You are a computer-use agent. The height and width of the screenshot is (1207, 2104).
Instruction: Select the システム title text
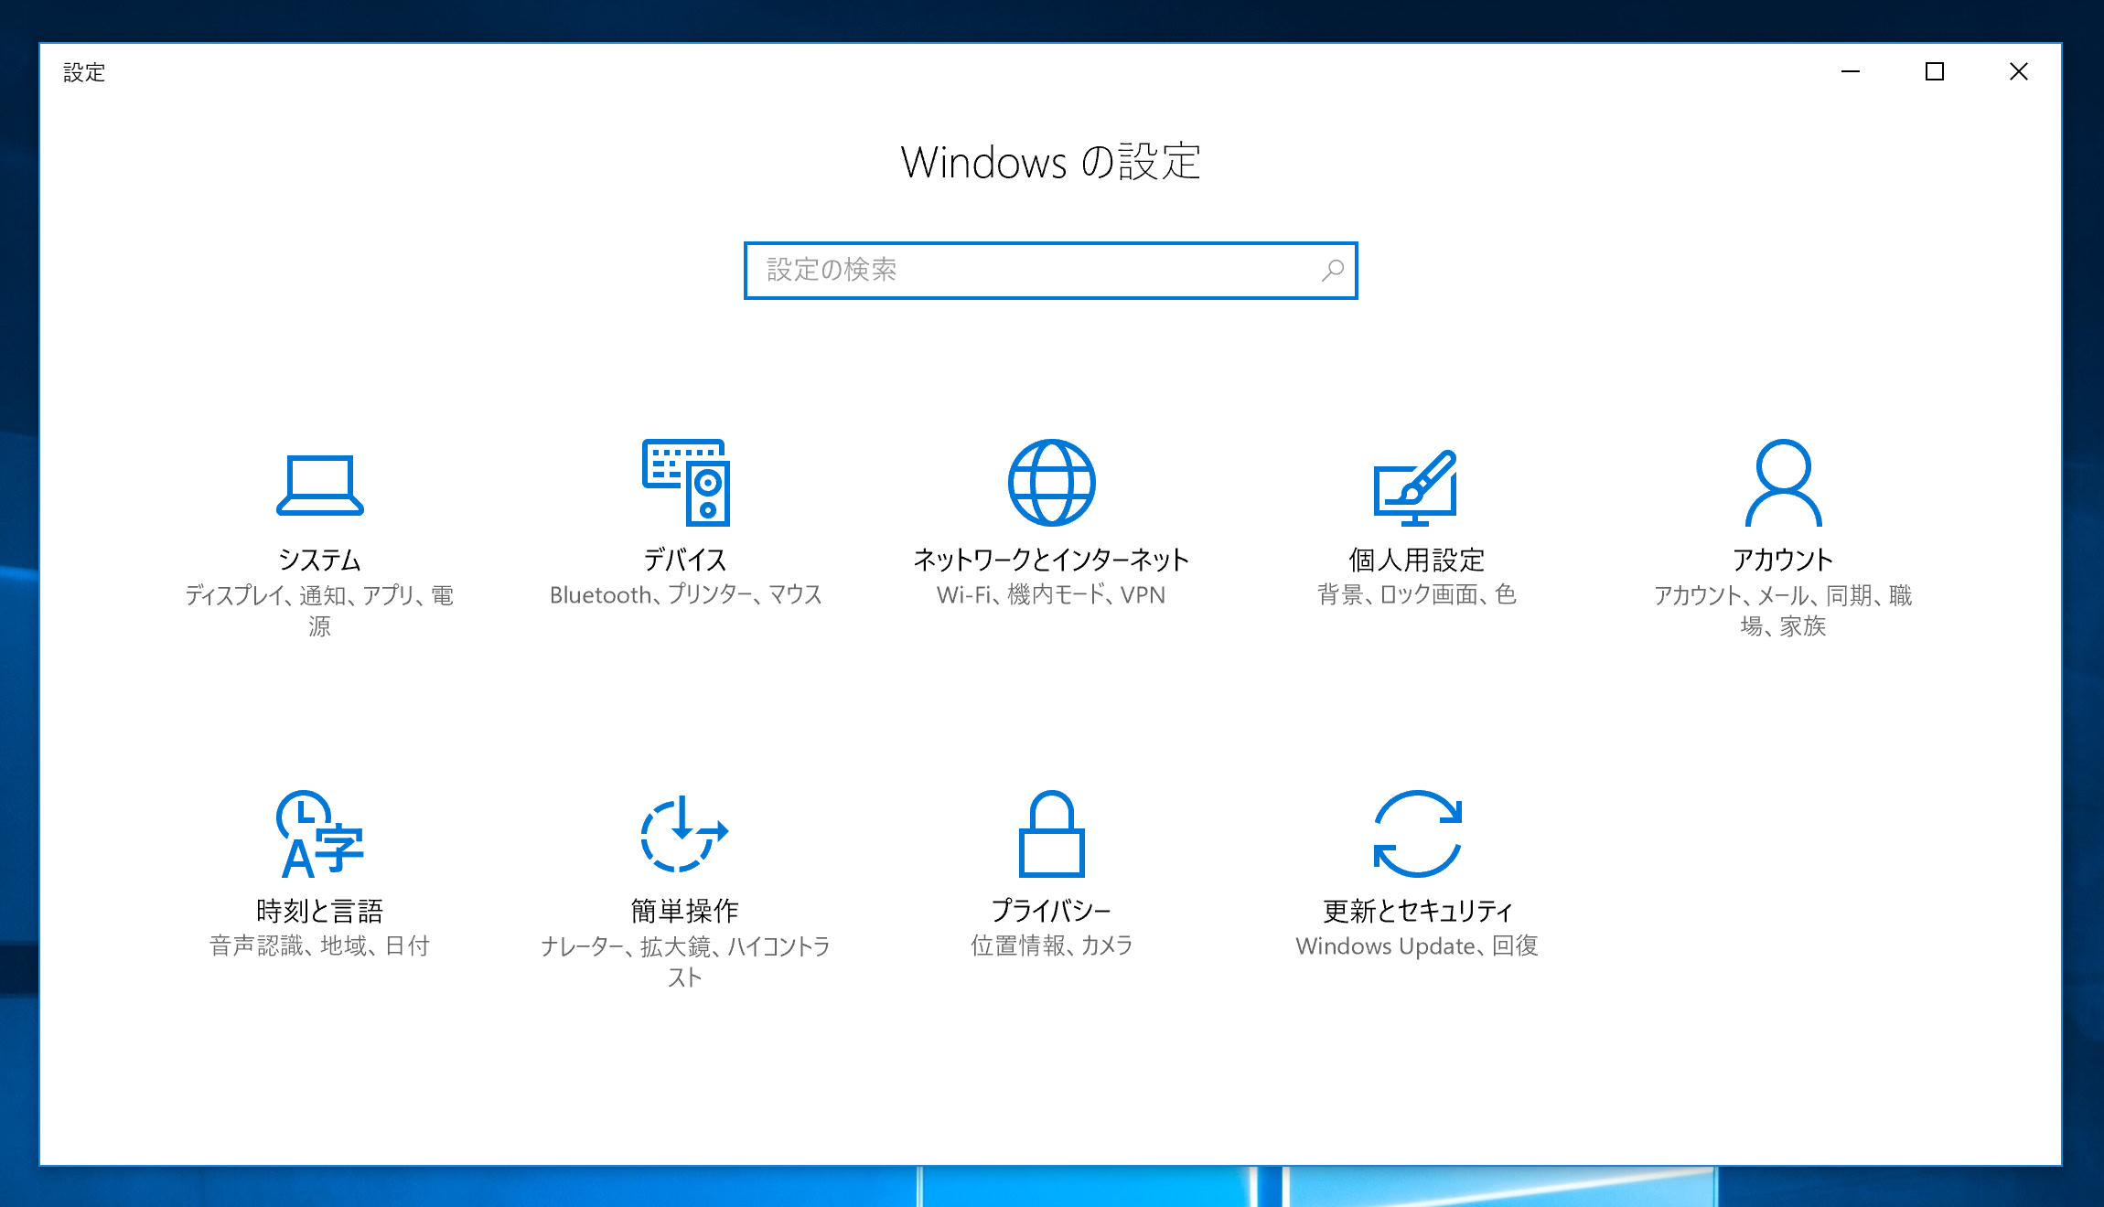coord(319,560)
